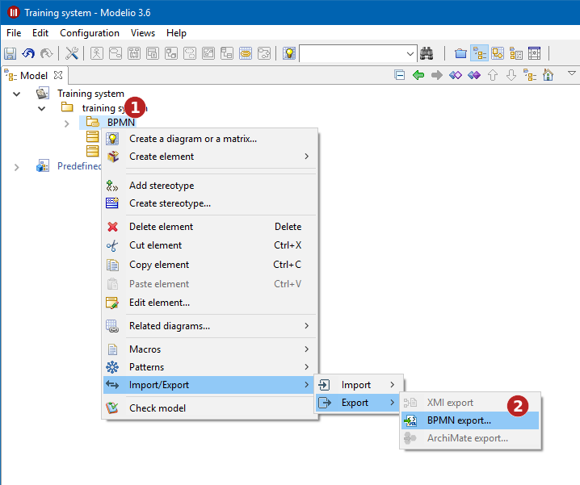This screenshot has height=485, width=580.
Task: Select the BPMN folder in tree
Action: tap(121, 123)
